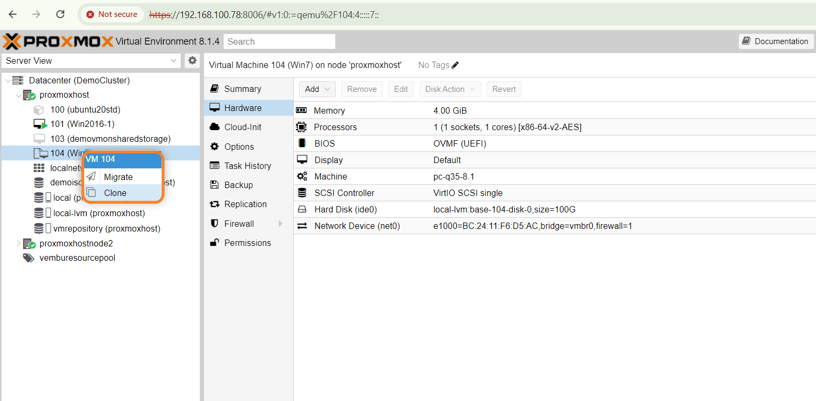This screenshot has width=816, height=401.
Task: Open the server view gear settings
Action: tap(192, 61)
